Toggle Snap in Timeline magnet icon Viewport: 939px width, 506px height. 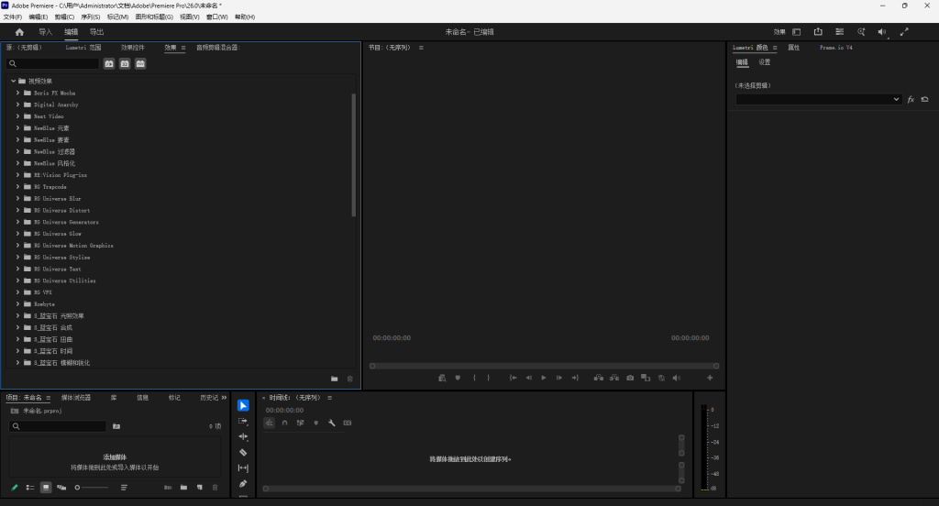pos(285,423)
